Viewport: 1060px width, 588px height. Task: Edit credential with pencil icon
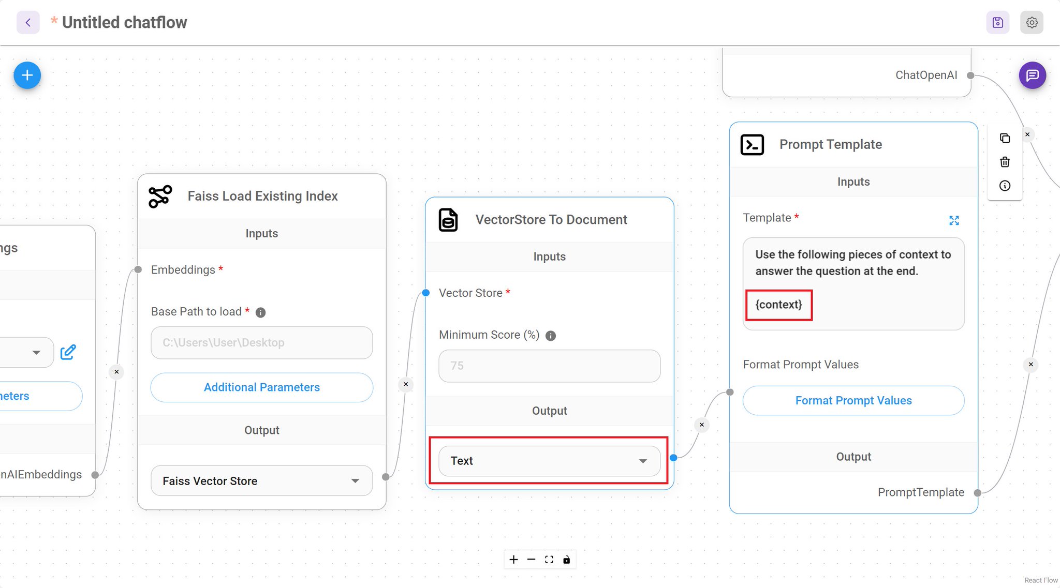68,352
